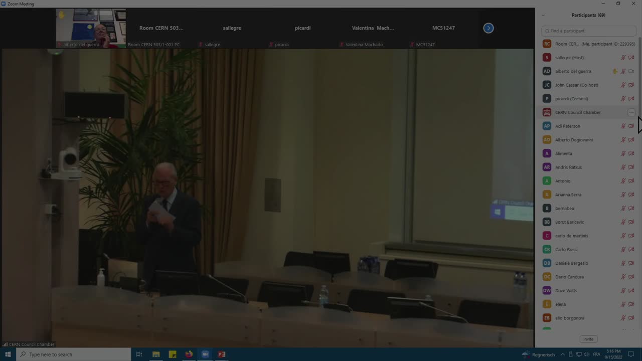Open the language selector FRA in the taskbar
Image resolution: width=642 pixels, height=361 pixels.
click(596, 354)
